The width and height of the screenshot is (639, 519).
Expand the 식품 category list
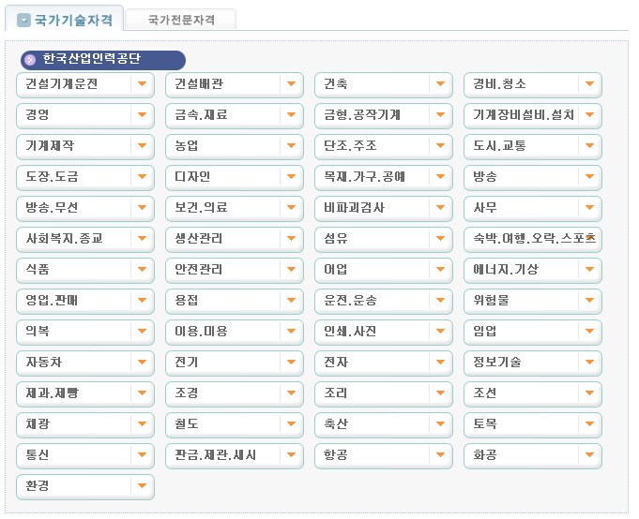pos(85,270)
